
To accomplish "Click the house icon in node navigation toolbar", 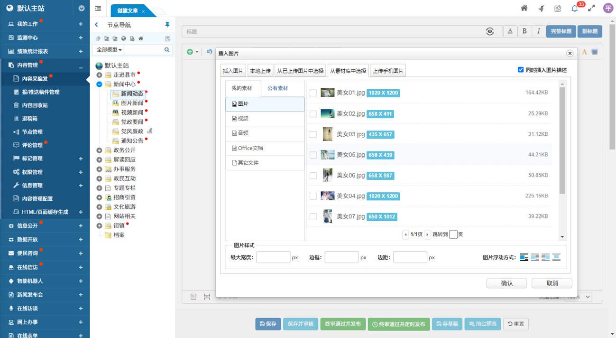I will [x=140, y=39].
